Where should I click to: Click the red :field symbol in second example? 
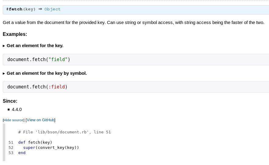pos(57,87)
